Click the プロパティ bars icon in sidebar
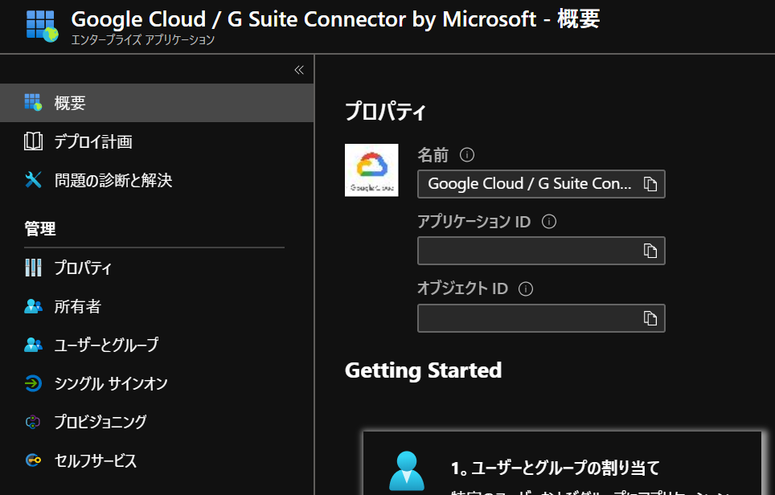The width and height of the screenshot is (775, 495). 33,268
